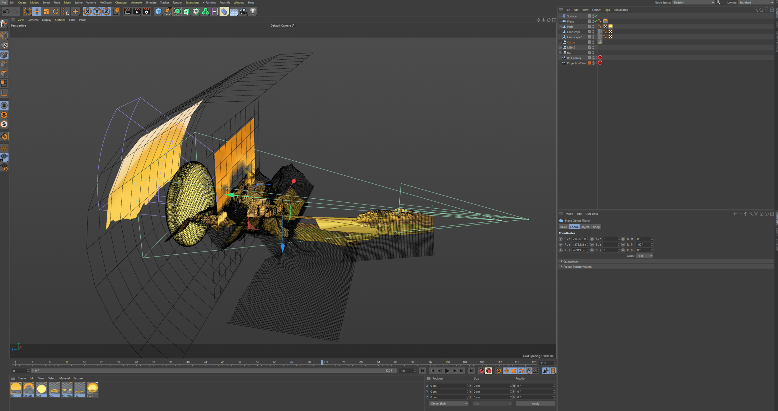Click the P.X position input field
The image size is (778, 411).
pos(579,239)
